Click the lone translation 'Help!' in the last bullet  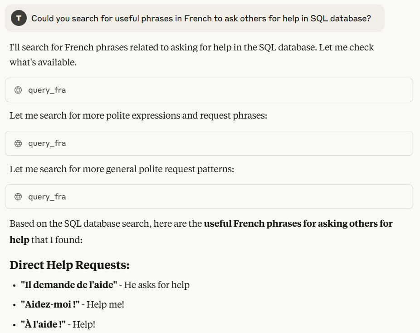84,324
